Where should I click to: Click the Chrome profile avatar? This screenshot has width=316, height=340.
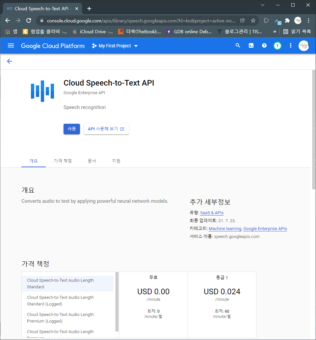pos(298,21)
